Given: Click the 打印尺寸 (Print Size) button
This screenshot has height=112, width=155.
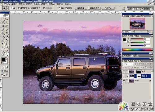Looking at the screenshot, I should (x=108, y=8).
